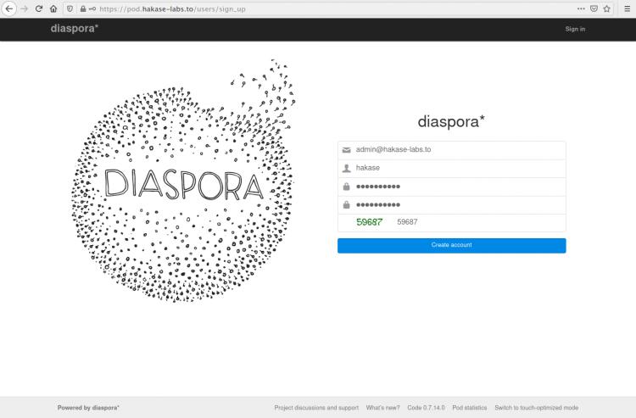The width and height of the screenshot is (636, 418).
Task: Click diaspora* logo in top navbar
Action: [x=75, y=29]
